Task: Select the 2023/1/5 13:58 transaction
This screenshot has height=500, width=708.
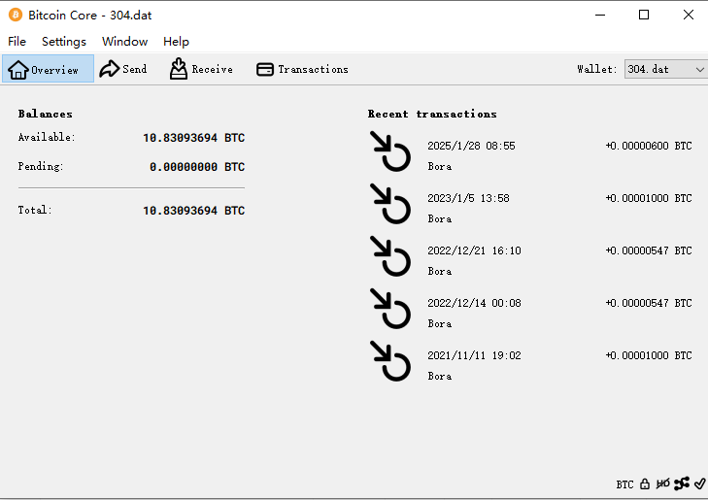Action: coord(529,208)
